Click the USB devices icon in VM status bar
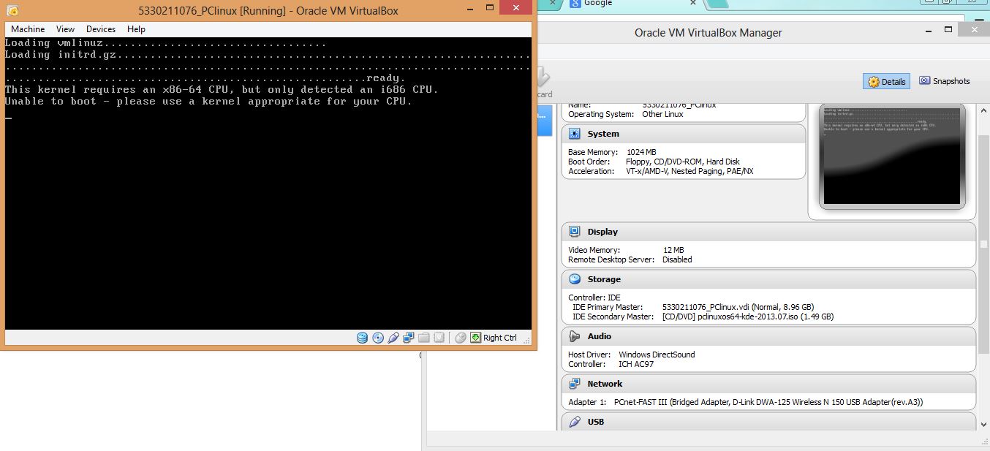990x451 pixels. pos(393,338)
